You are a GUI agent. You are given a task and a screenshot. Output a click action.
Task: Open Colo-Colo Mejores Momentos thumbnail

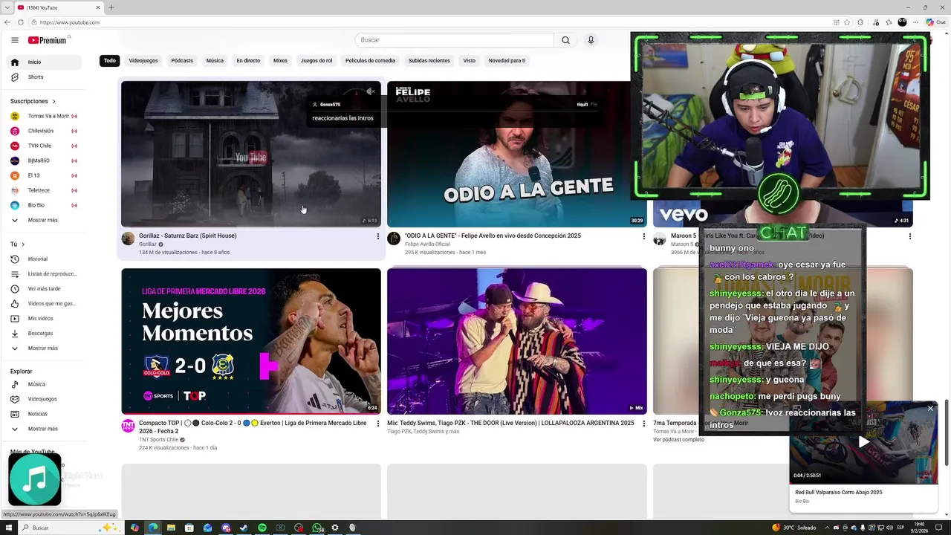(x=251, y=341)
